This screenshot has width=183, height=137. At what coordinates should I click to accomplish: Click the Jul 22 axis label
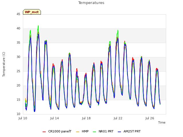pyautogui.click(x=118, y=118)
